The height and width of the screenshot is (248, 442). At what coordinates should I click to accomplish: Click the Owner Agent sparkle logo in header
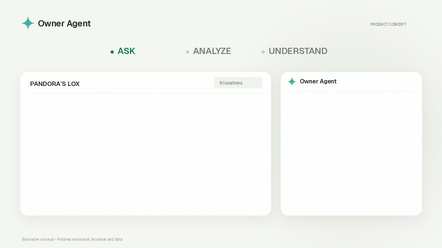[x=28, y=23]
